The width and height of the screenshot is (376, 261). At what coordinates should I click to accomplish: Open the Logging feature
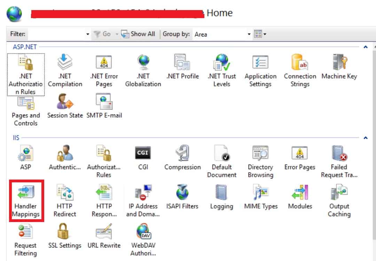221,197
